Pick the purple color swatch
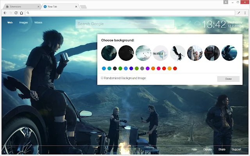The width and height of the screenshot is (250, 156). coord(148,69)
